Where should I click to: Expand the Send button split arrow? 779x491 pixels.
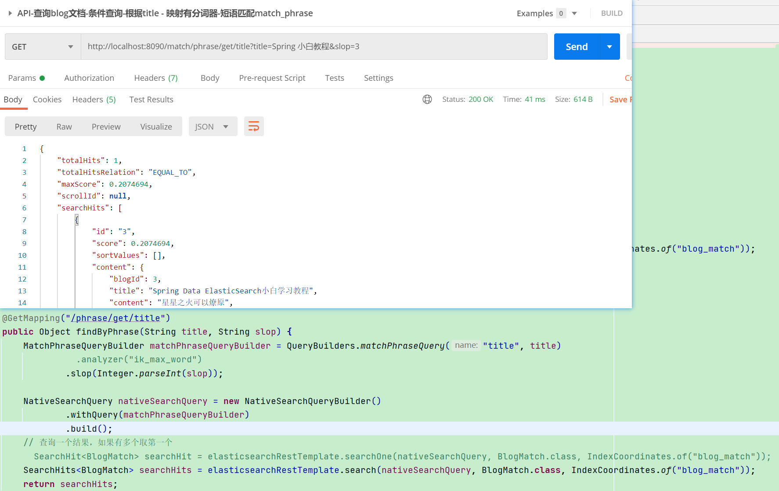click(x=609, y=47)
